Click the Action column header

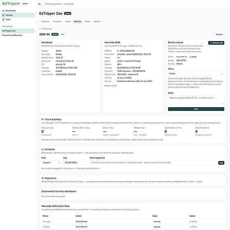click(79, 216)
